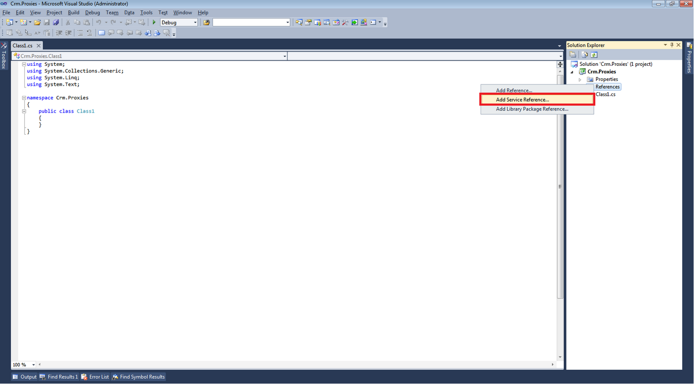This screenshot has height=384, width=694.
Task: Toggle auto-hide pin on Solution Explorer
Action: (x=672, y=45)
